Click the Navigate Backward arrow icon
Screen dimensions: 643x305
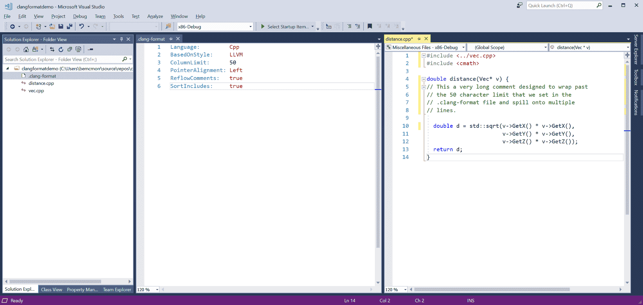pyautogui.click(x=13, y=27)
